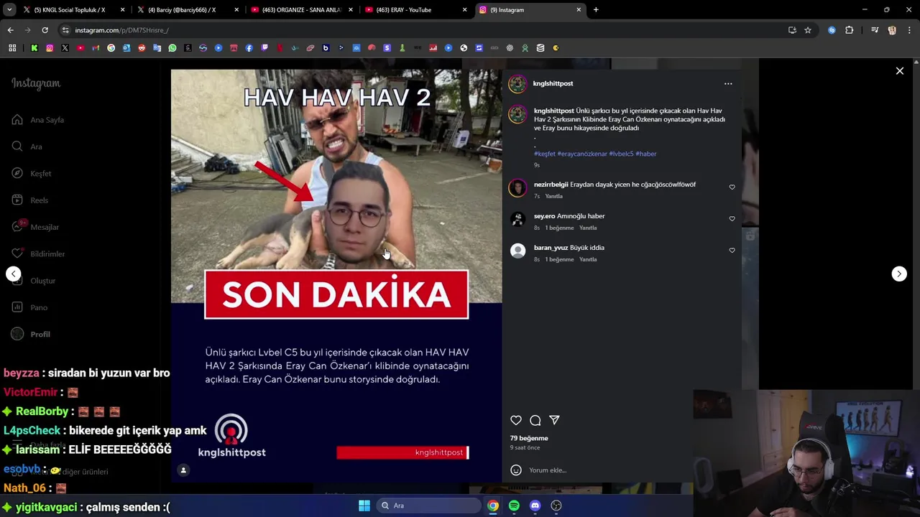Open Instagram bookmark icon

pos(50,48)
